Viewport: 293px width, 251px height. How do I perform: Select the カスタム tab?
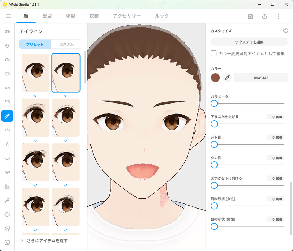tap(67, 44)
